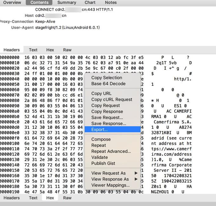Viewport: 216px width, 206px height.
Task: Expand the View Response As submenu
Action: 113,179
